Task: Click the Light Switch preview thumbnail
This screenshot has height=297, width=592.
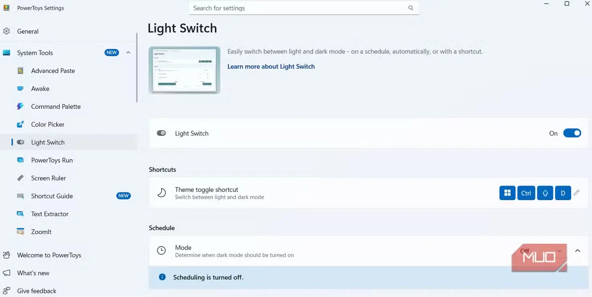Action: (184, 70)
